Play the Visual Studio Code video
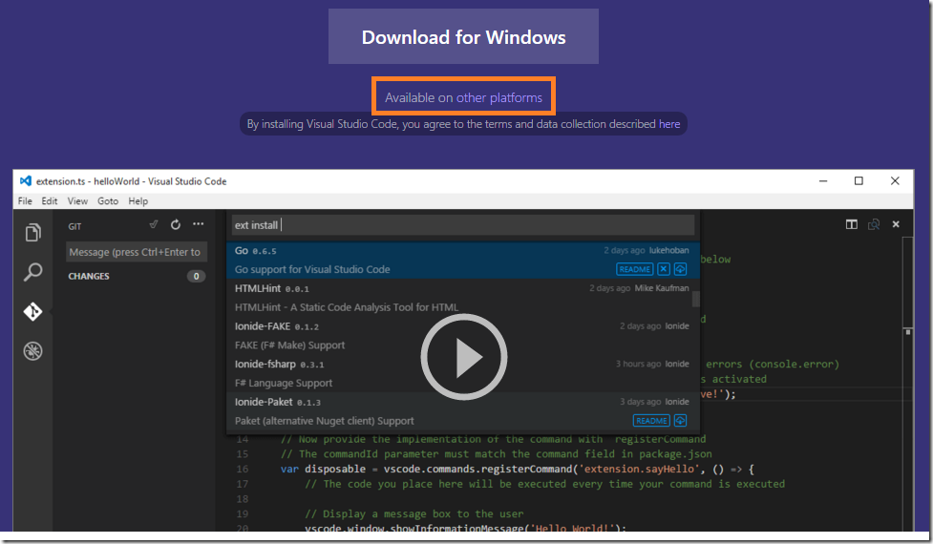Image resolution: width=933 pixels, height=544 pixels. pyautogui.click(x=464, y=357)
